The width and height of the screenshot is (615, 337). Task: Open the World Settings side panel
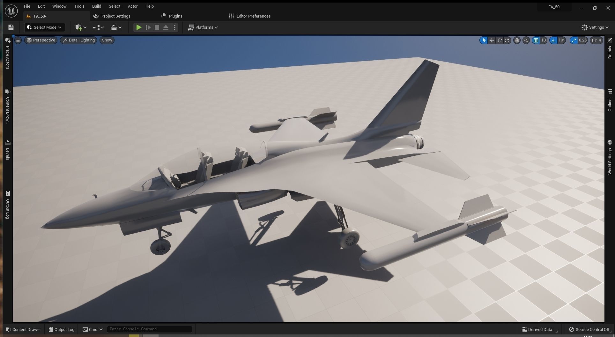coord(610,157)
